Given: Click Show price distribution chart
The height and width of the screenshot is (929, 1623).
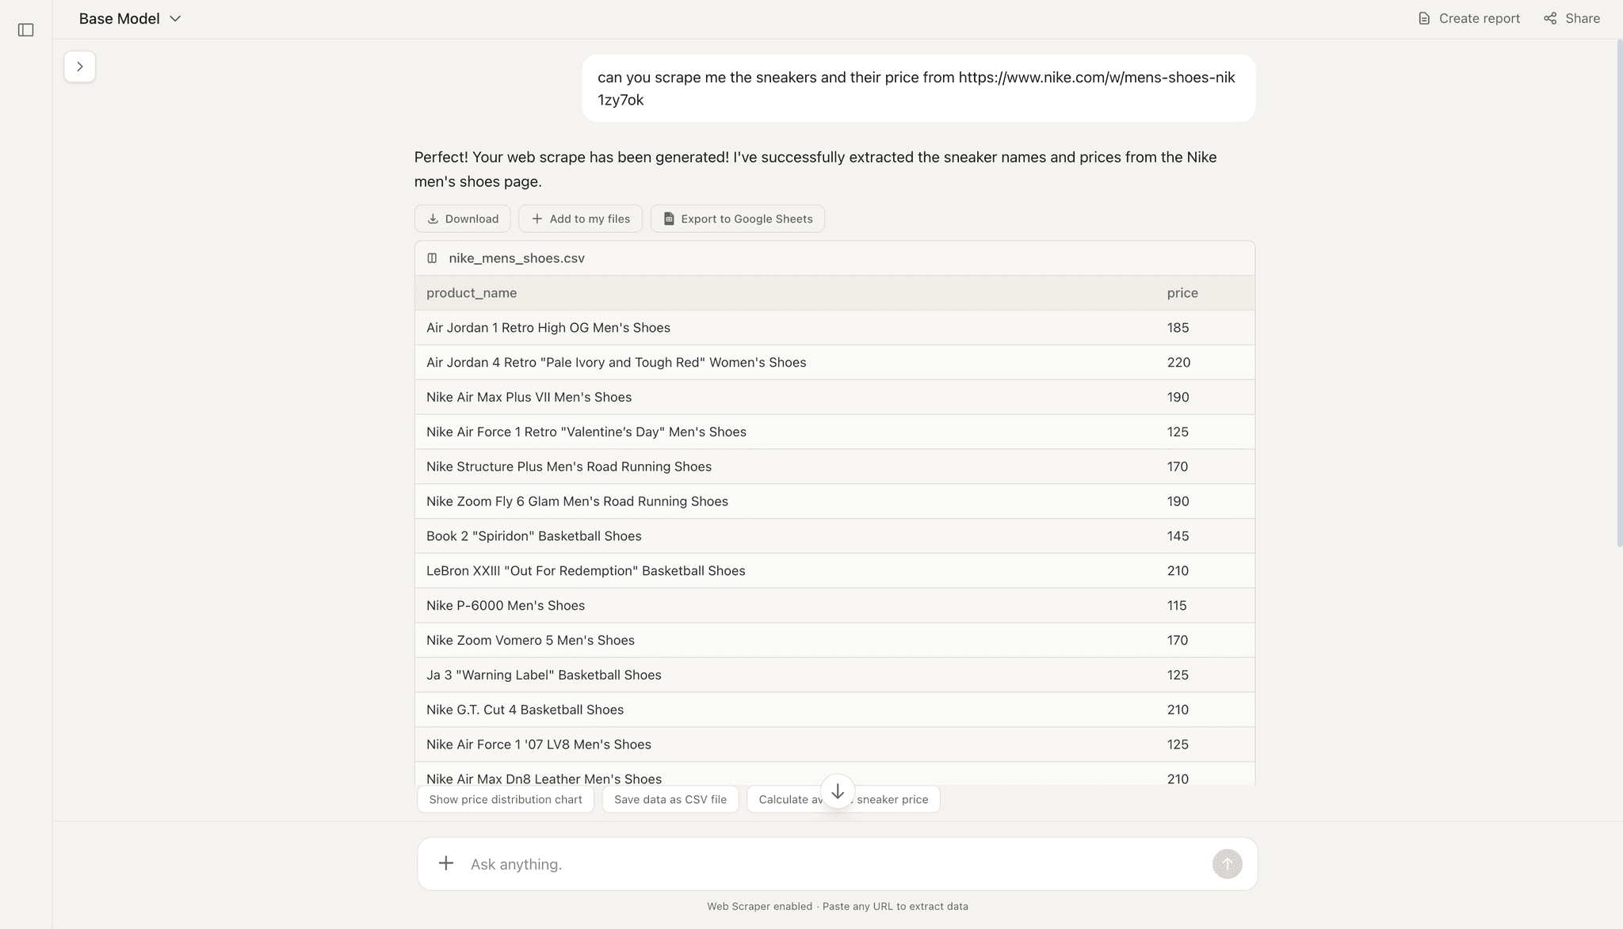Looking at the screenshot, I should point(505,799).
